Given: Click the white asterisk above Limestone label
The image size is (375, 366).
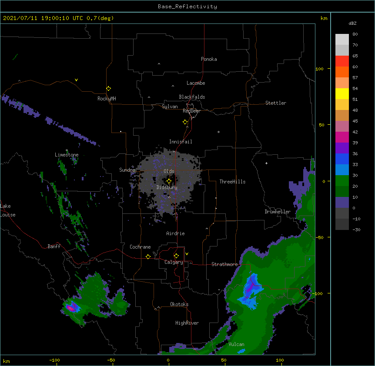Looking at the screenshot, I should 67,150.
